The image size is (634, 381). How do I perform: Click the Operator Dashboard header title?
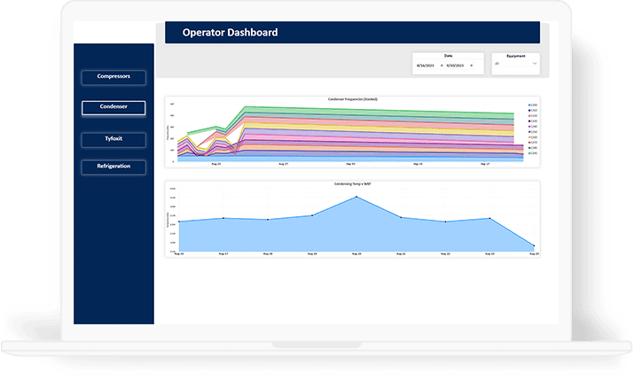click(230, 33)
